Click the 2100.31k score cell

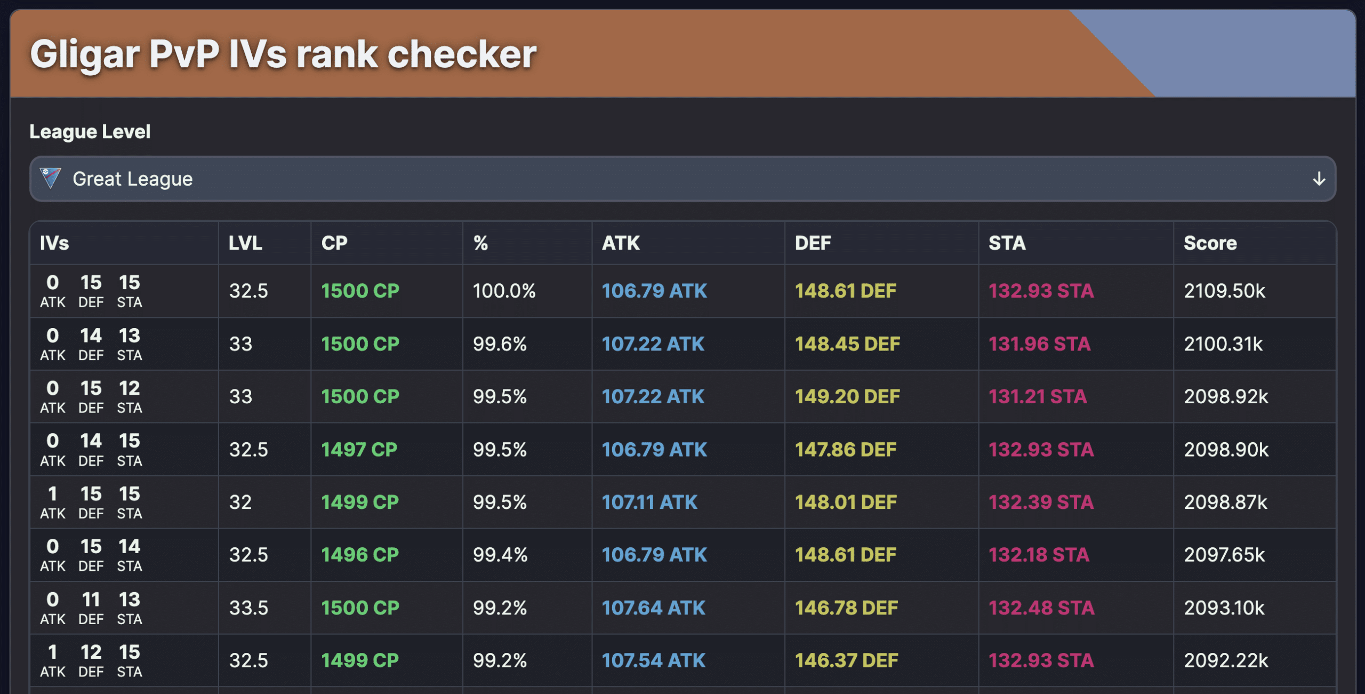click(1223, 344)
